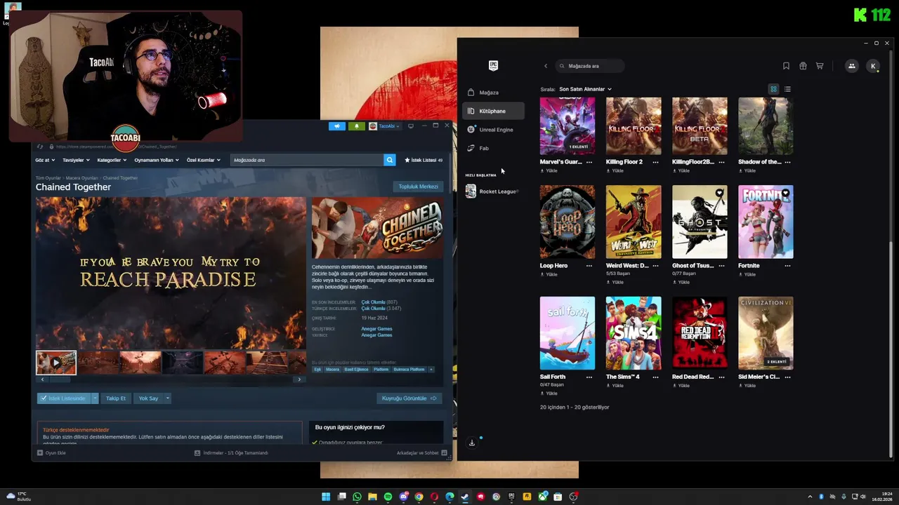Open 'Oynamanın Yolları' Steam menu
899x505 pixels.
[x=156, y=160]
